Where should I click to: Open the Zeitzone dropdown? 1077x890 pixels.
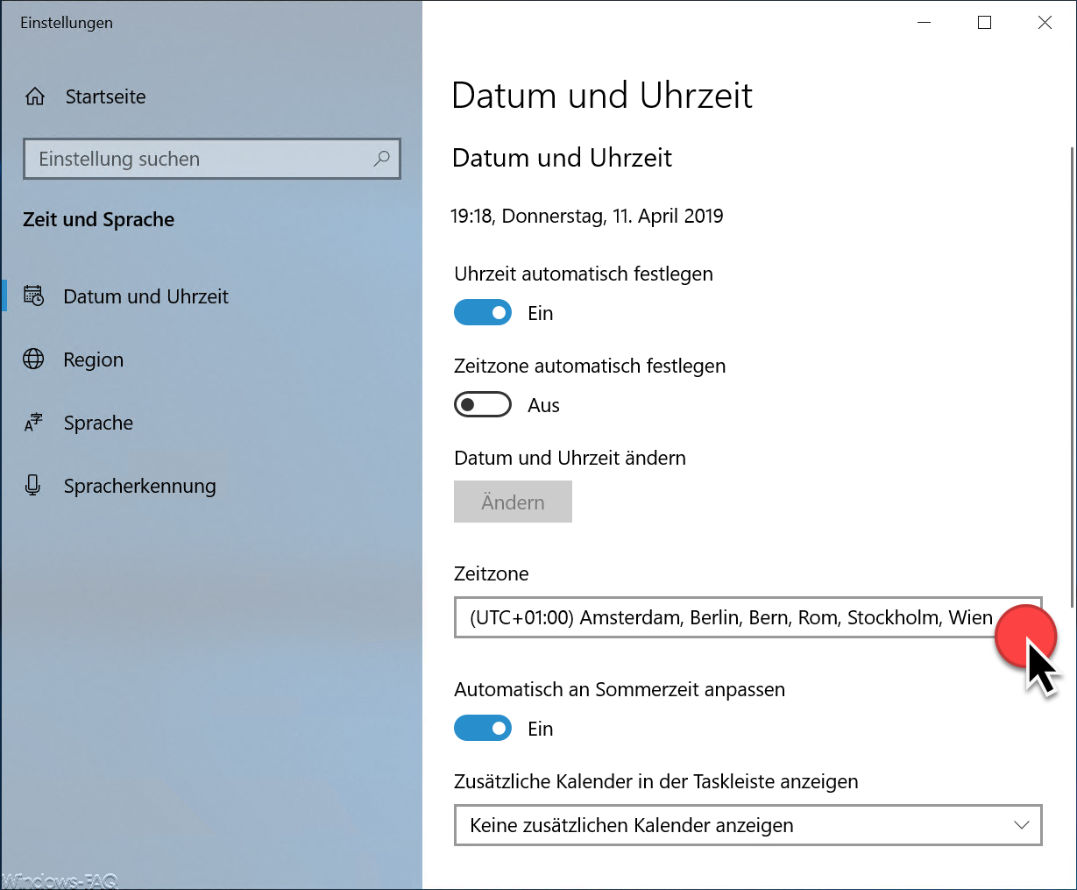tap(748, 617)
